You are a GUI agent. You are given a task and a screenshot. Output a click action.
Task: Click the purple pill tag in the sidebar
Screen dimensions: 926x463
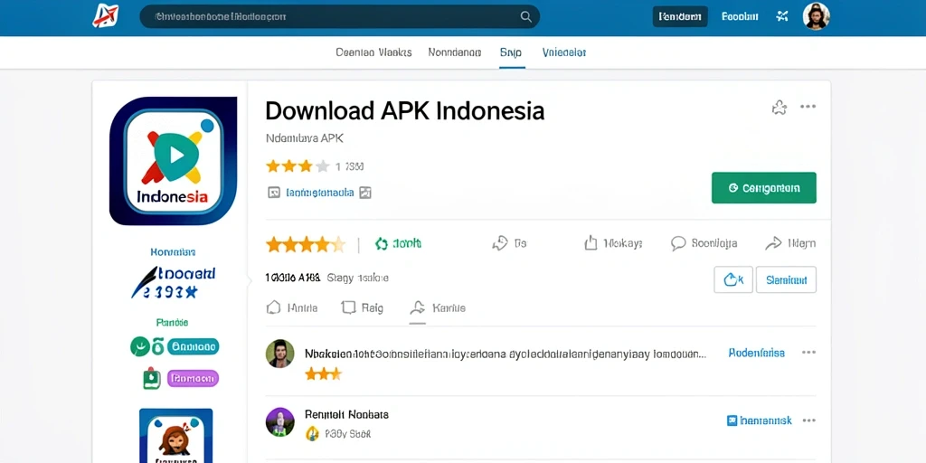[x=194, y=379]
